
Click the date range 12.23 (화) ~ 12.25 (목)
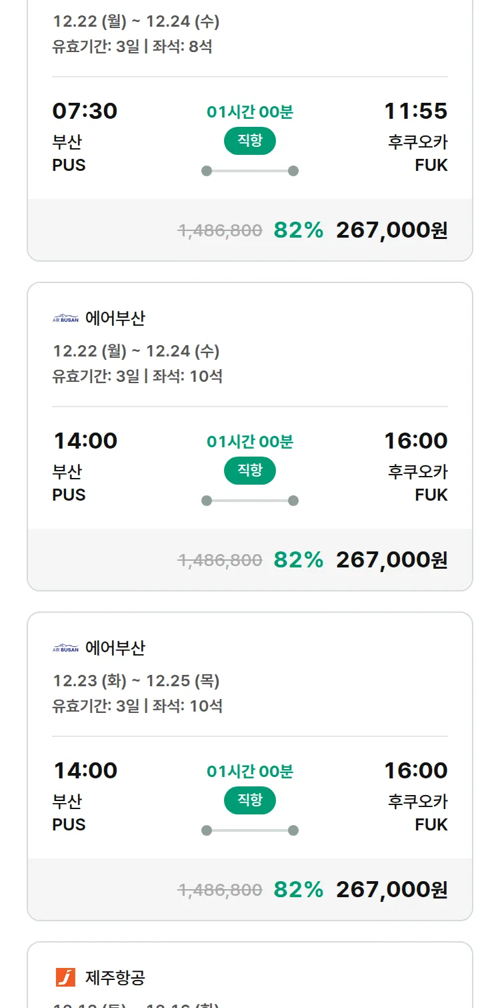[136, 681]
